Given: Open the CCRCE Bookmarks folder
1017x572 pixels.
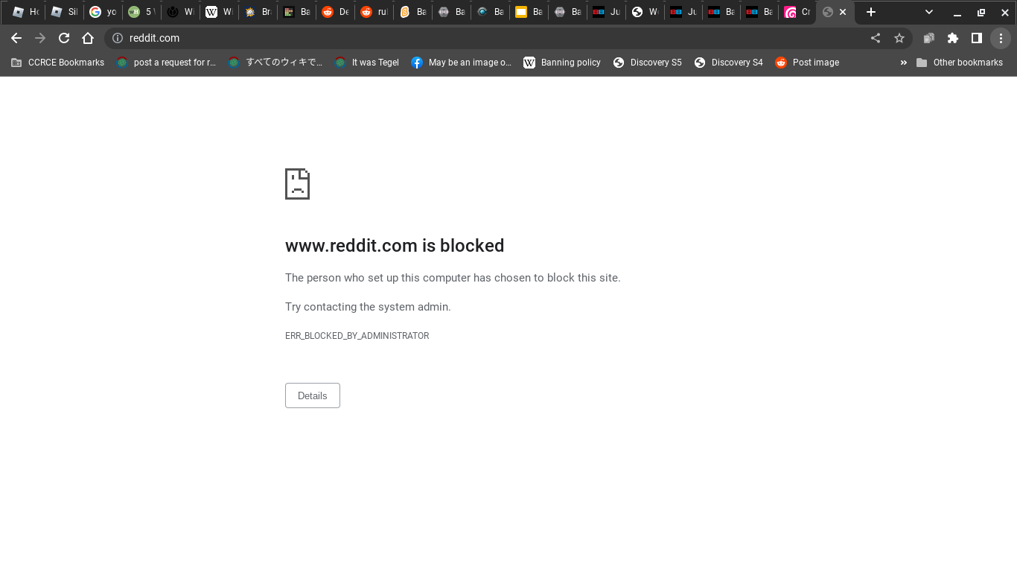Looking at the screenshot, I should point(58,63).
